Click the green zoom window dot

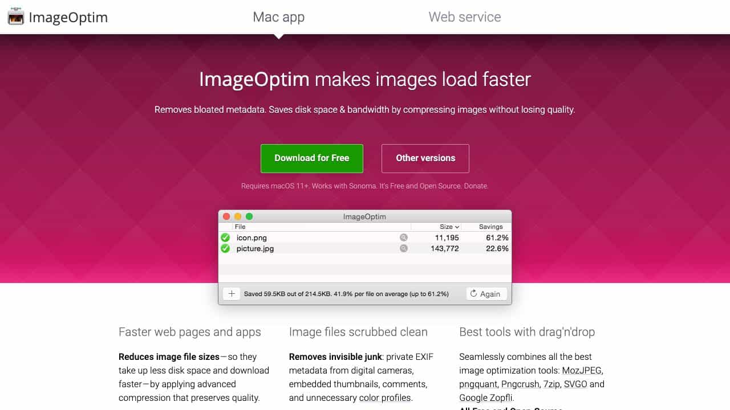click(x=249, y=216)
